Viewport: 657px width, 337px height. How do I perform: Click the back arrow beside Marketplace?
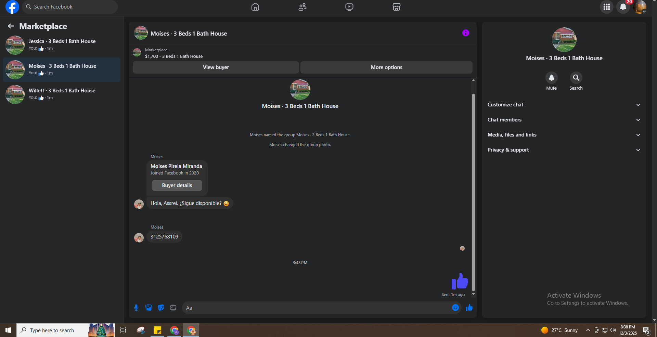click(x=11, y=26)
